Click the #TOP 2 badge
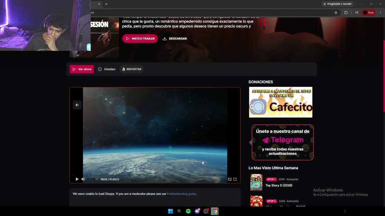 coord(271,201)
